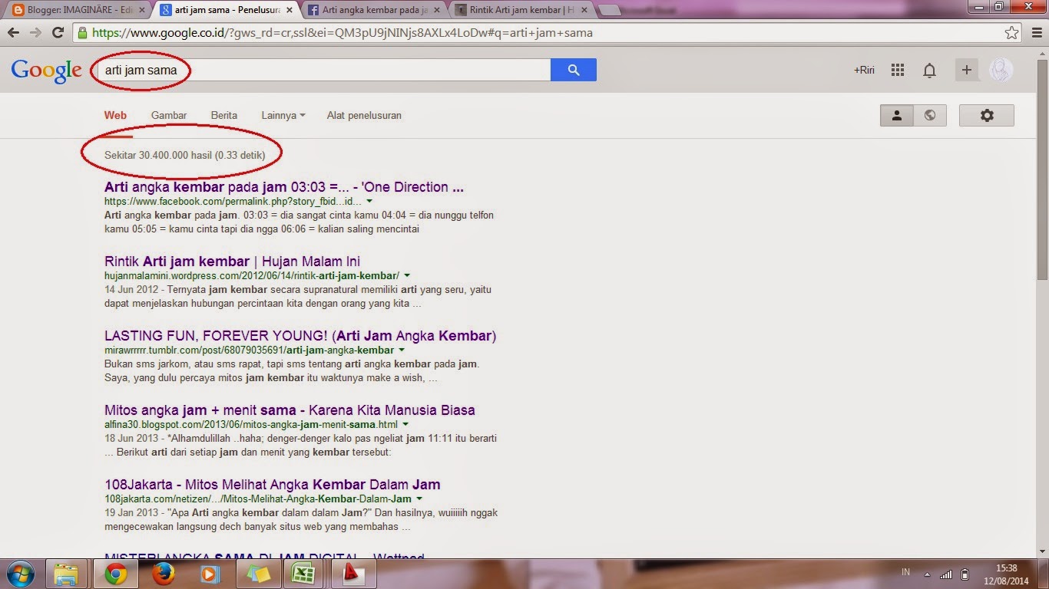Screen dimensions: 1049x589
Task: Open dropdown arrow beside 108jakarta.com URL
Action: coord(419,499)
